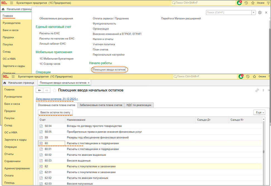271x186 pixels.
Task: Open the Администрирование section in sidebar
Action: coord(17,168)
